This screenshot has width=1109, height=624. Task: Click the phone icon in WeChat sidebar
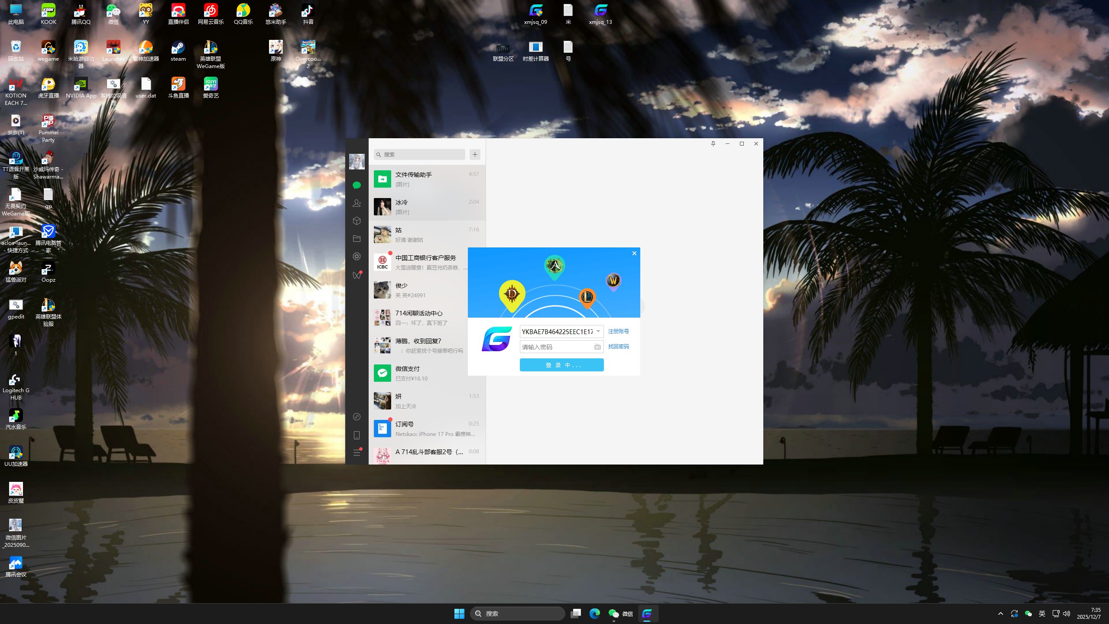click(357, 435)
